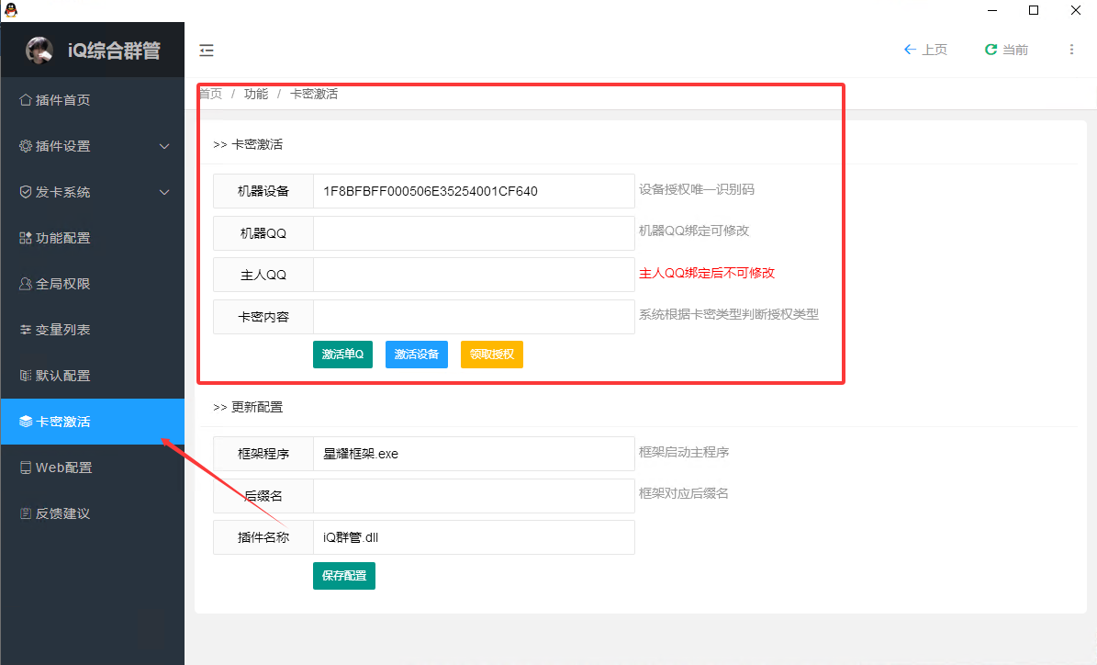Image resolution: width=1097 pixels, height=665 pixels.
Task: Click the iQ综合群管 avatar logo
Action: pos(39,51)
